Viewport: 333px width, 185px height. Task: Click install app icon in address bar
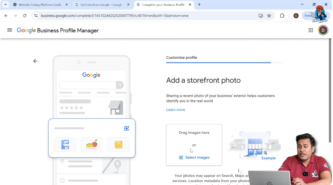click(261, 16)
